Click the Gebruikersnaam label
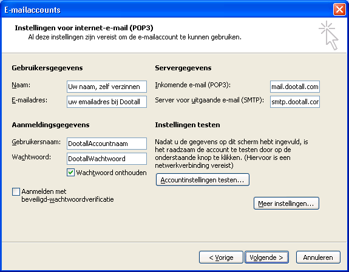The height and width of the screenshot is (272, 349). tap(36, 142)
